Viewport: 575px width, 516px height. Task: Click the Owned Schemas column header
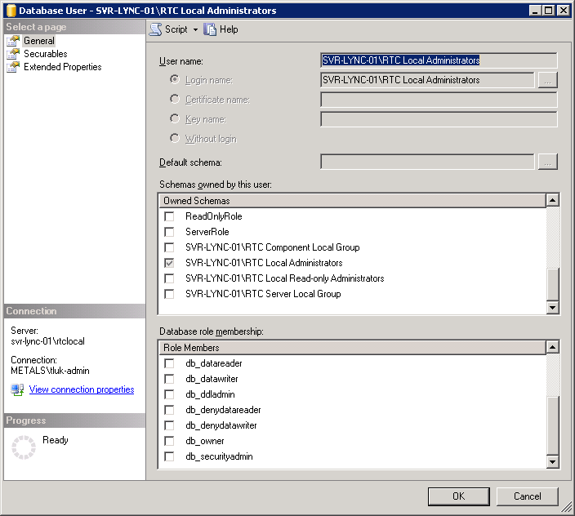coord(352,201)
